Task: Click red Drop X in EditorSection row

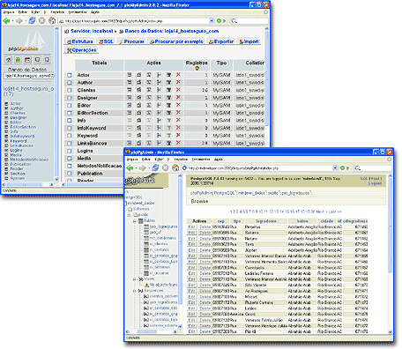Action: coord(178,113)
